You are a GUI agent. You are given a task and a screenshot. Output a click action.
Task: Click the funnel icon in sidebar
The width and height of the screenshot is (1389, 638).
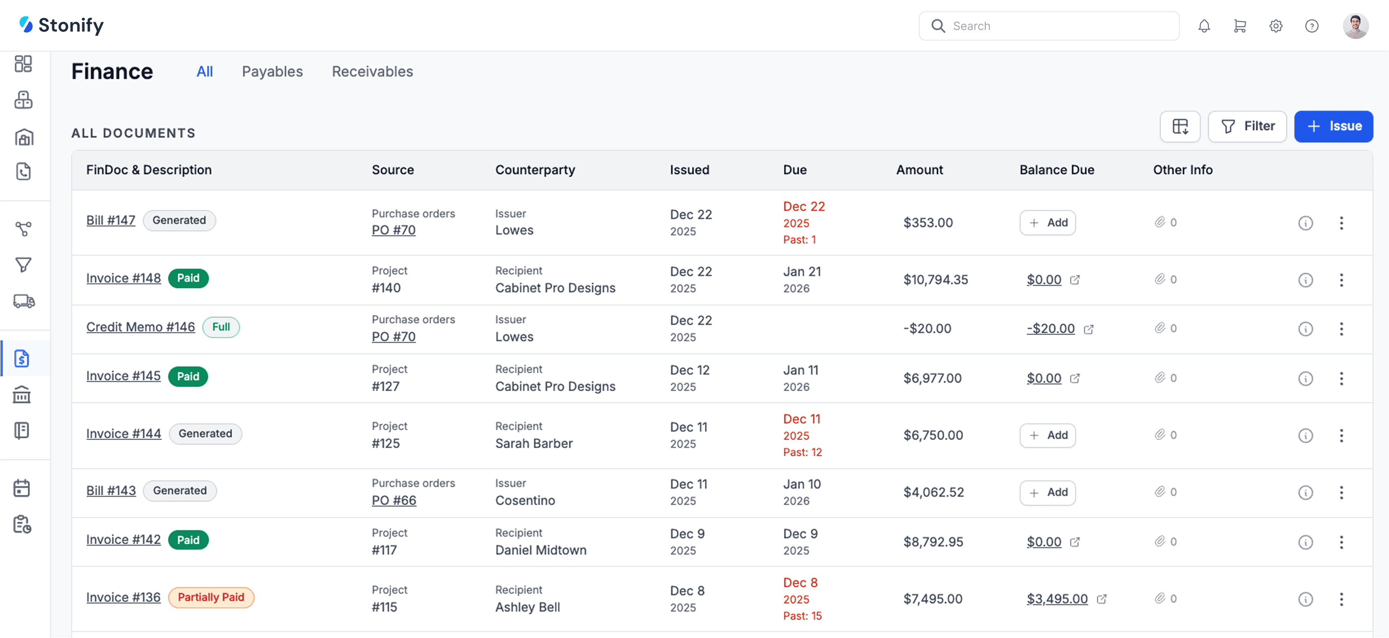click(x=23, y=264)
